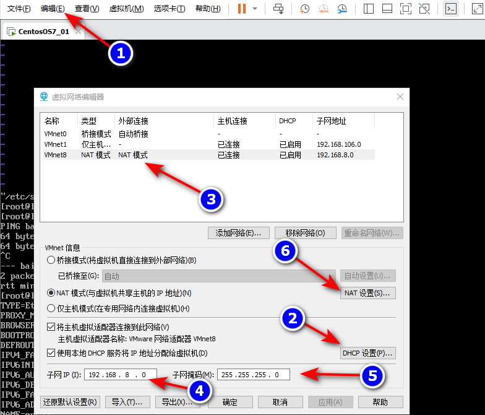Click the 导出(X)... button
This screenshot has width=485, height=415.
[x=178, y=402]
